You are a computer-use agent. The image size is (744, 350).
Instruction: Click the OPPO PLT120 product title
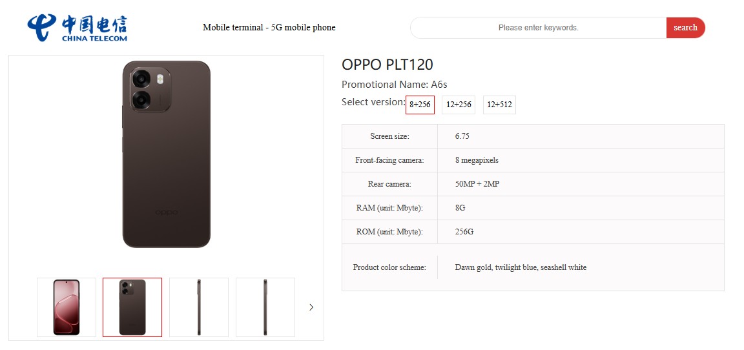(387, 65)
